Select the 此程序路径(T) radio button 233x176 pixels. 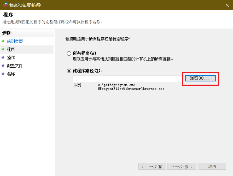(x=69, y=71)
